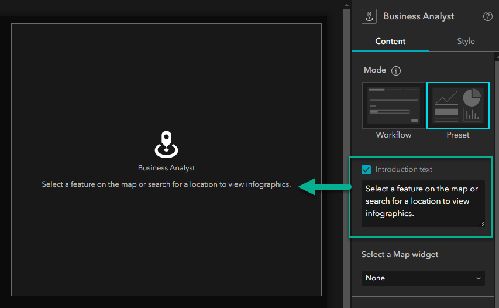Screen dimensions: 499x308
Task: Click the Business Analyst panel header icon
Action: [x=369, y=16]
